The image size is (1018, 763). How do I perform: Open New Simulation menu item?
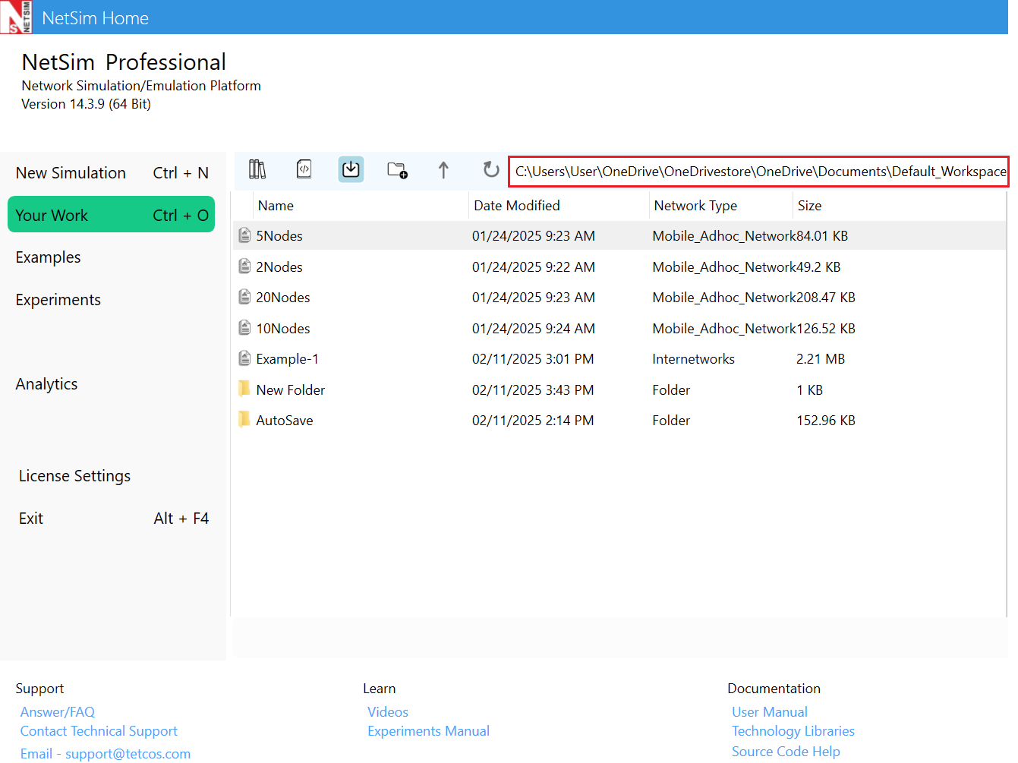click(x=112, y=173)
